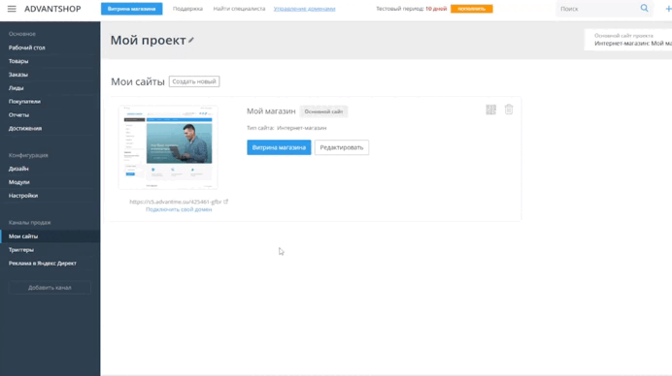Delete Мой магазин with the trash icon
672x376 pixels.
(x=509, y=110)
